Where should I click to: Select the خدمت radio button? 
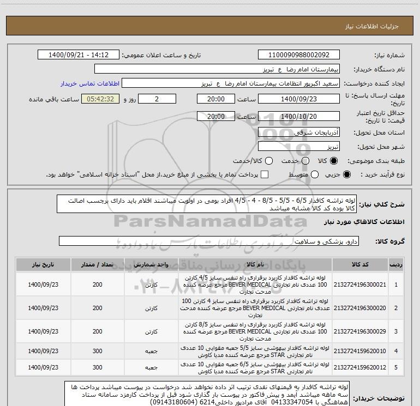pyautogui.click(x=305, y=161)
